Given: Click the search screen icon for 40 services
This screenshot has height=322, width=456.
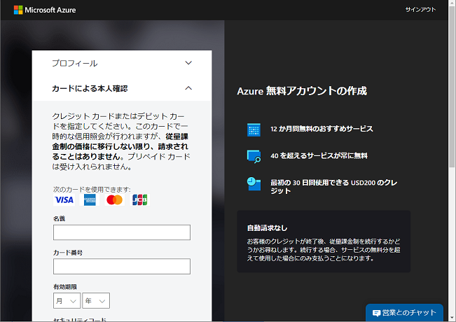Looking at the screenshot, I should [254, 156].
